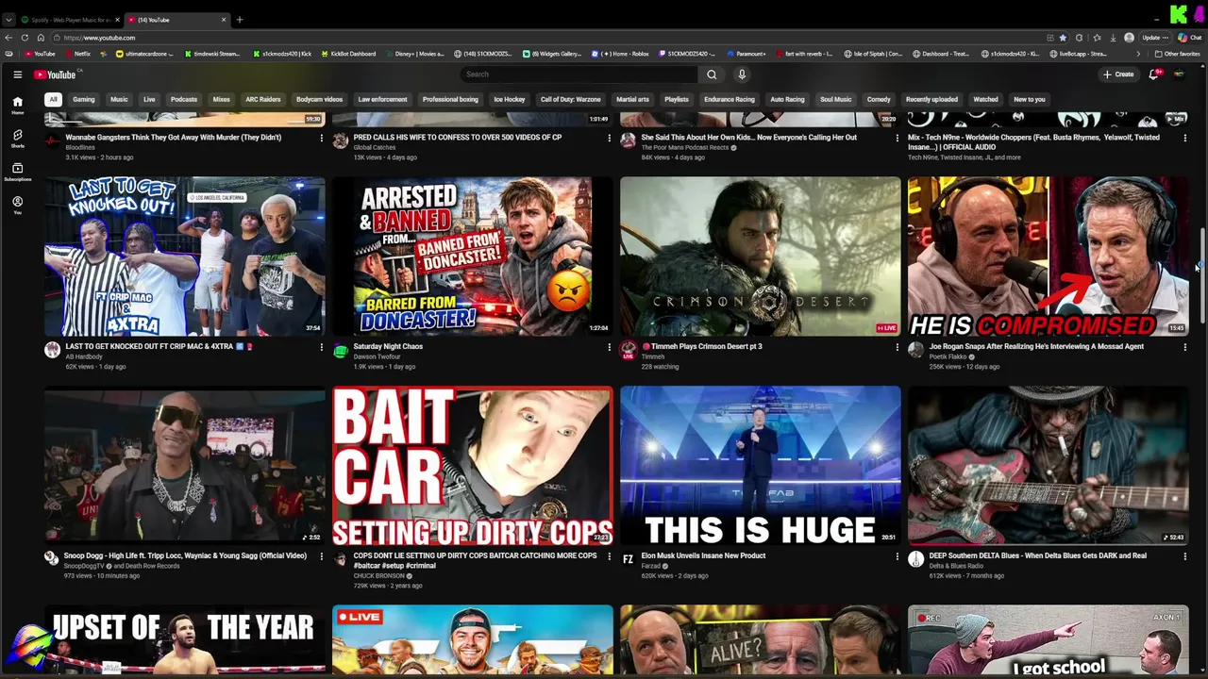Viewport: 1208px width, 679px height.
Task: Click the page vertical scrollbar thumb
Action: coord(1202,273)
